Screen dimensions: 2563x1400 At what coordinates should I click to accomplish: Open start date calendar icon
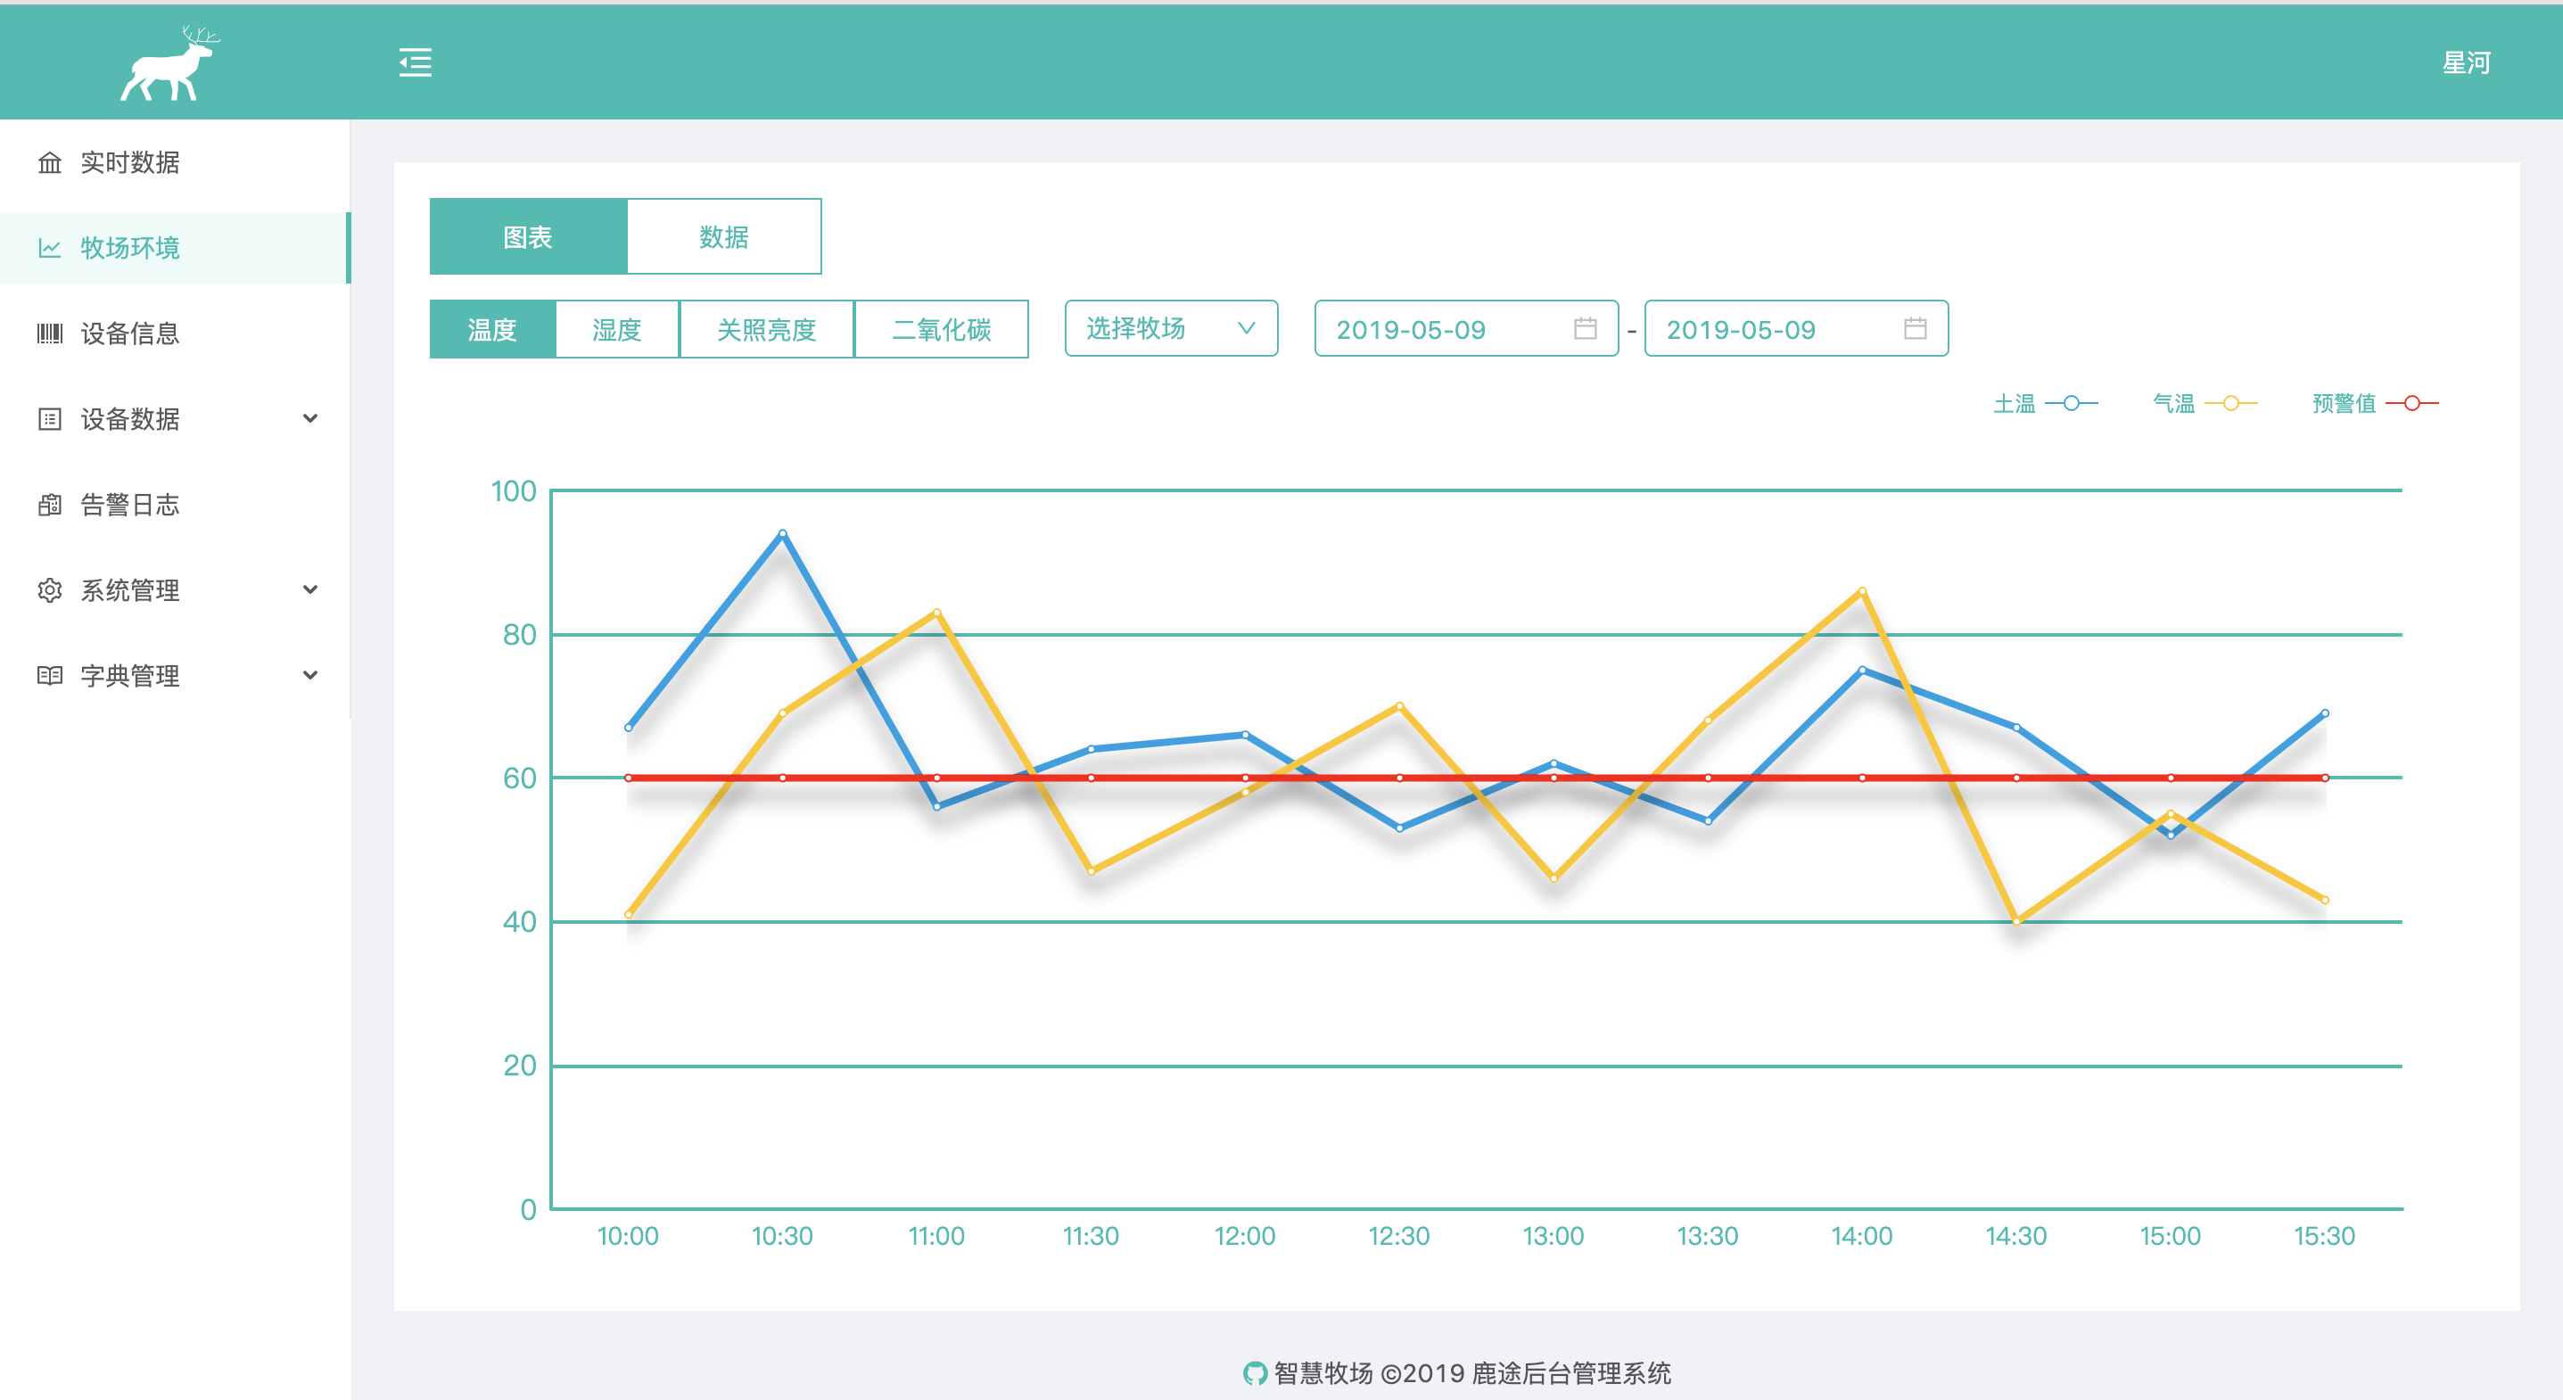pyautogui.click(x=1585, y=328)
